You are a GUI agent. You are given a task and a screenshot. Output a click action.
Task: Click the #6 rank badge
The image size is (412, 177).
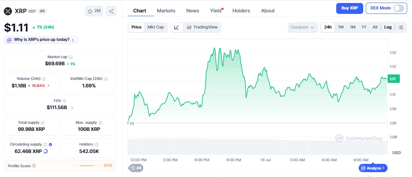click(42, 11)
